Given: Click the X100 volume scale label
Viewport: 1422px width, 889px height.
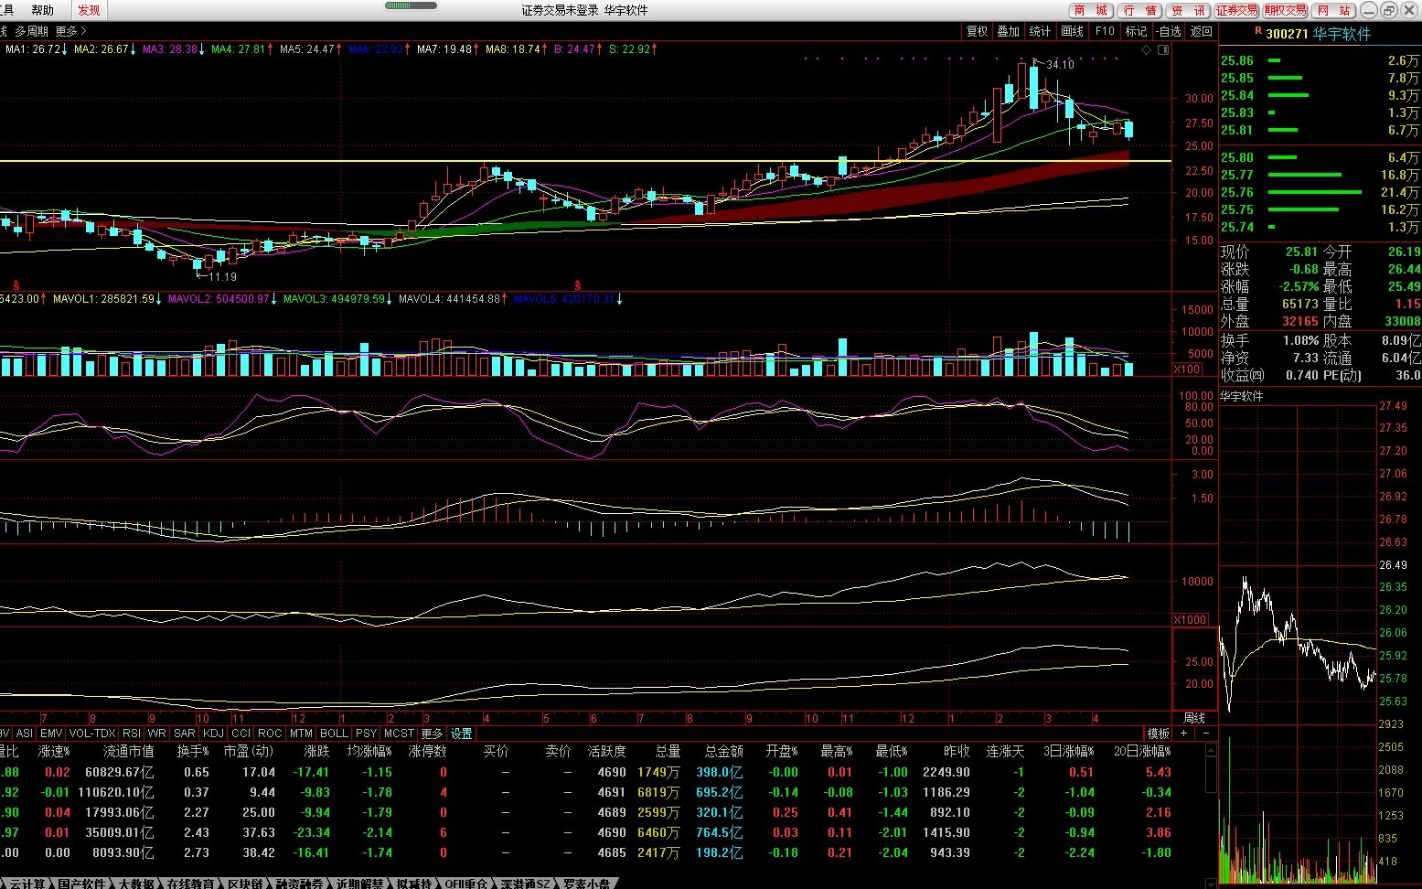Looking at the screenshot, I should pos(1187,370).
